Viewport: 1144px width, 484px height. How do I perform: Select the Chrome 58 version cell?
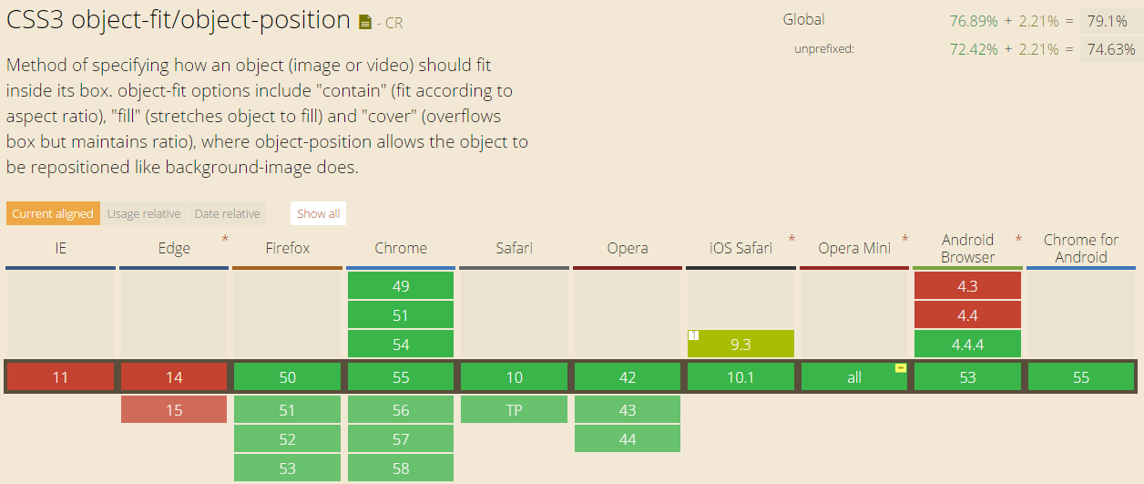point(401,468)
